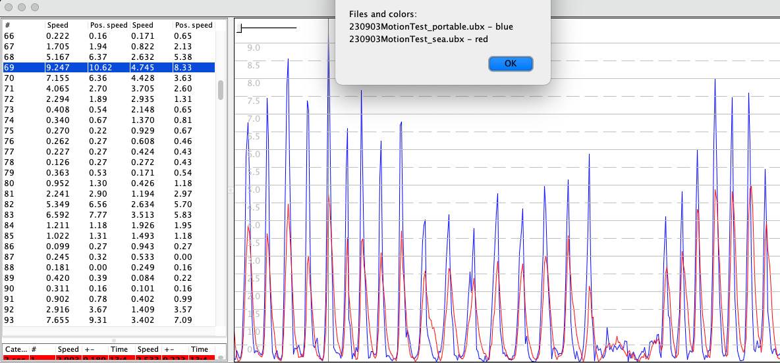Click the first 'Pos. speed' column header
The height and width of the screenshot is (363, 780).
pos(109,25)
